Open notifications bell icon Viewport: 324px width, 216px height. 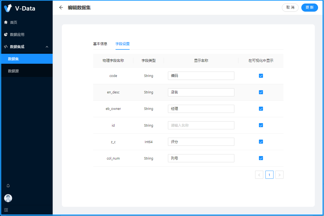pos(8,186)
